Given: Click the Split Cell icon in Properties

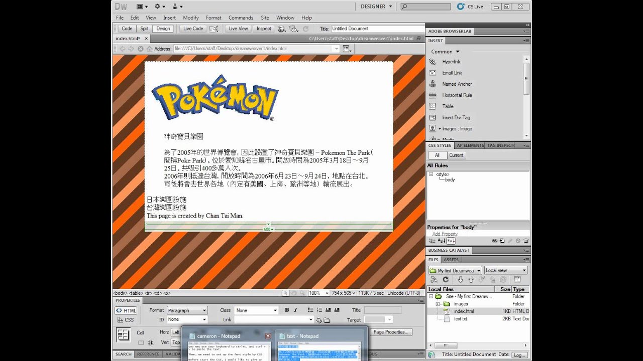Looking at the screenshot, I should [150, 342].
